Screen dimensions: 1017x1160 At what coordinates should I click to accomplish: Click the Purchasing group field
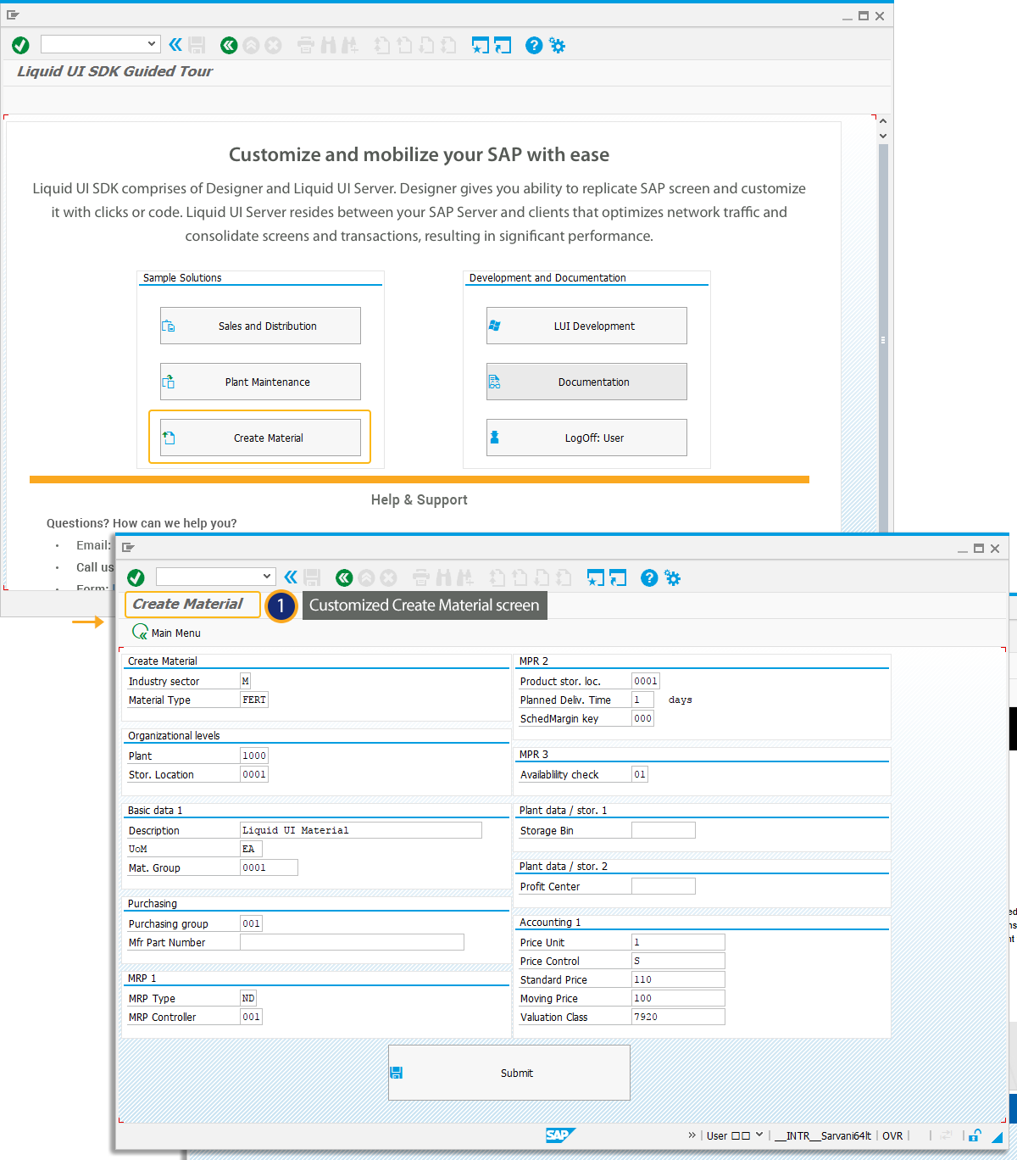(x=251, y=923)
